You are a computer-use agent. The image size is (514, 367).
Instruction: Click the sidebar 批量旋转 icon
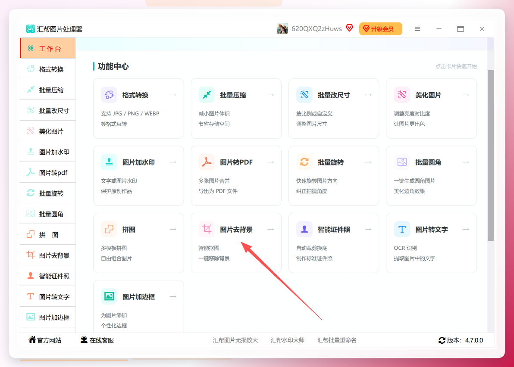pos(31,193)
